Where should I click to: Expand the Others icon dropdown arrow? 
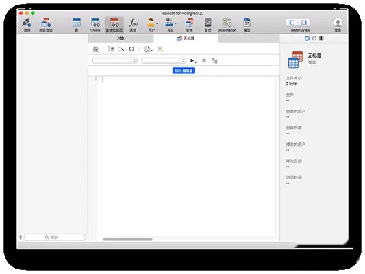pyautogui.click(x=175, y=23)
